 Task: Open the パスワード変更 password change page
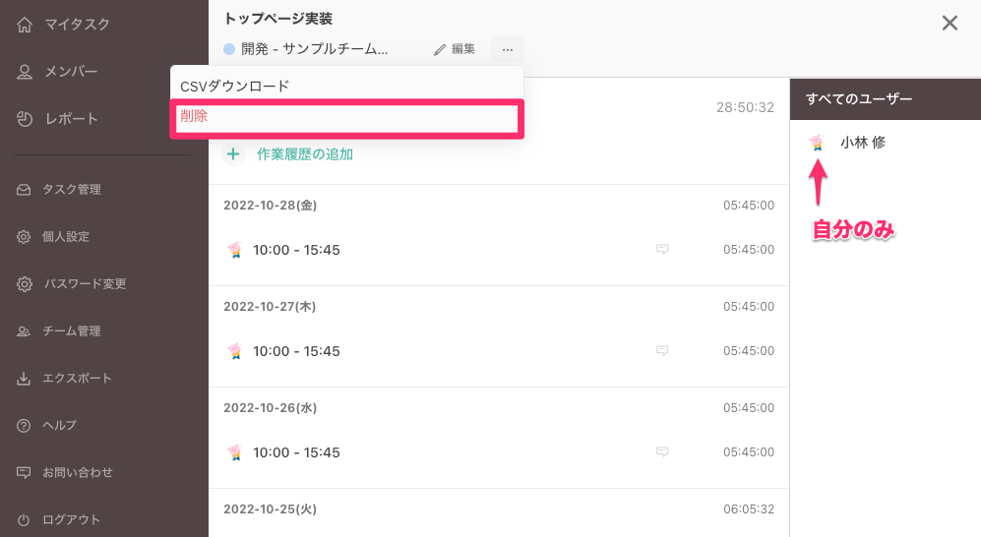tap(84, 284)
